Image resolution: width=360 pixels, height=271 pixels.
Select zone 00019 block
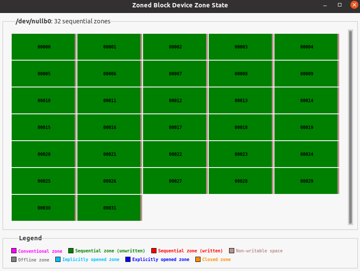tap(306, 127)
